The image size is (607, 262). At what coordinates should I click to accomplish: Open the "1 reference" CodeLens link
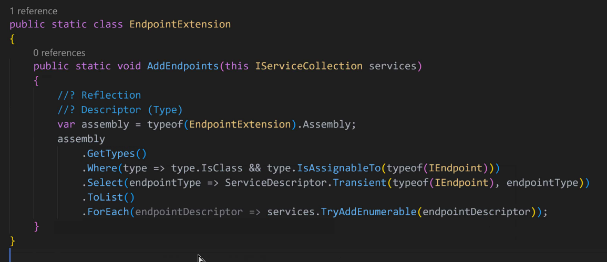(34, 11)
